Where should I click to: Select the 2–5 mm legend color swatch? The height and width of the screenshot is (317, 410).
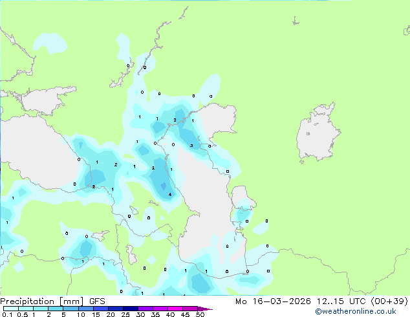[56, 309]
